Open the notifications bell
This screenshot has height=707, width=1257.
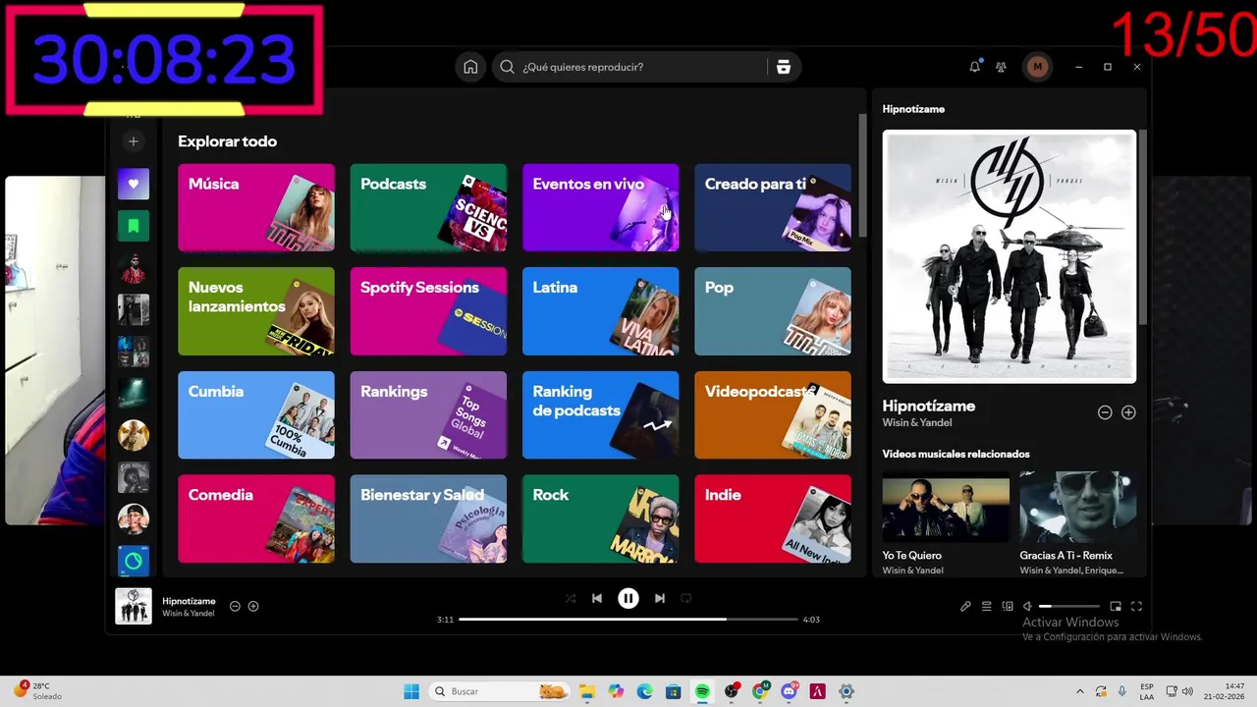click(975, 67)
